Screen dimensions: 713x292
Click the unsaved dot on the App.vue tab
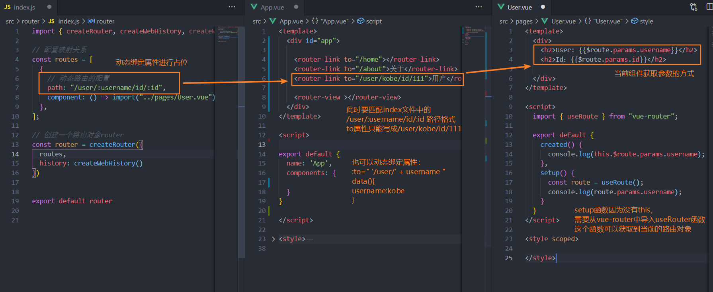click(296, 7)
